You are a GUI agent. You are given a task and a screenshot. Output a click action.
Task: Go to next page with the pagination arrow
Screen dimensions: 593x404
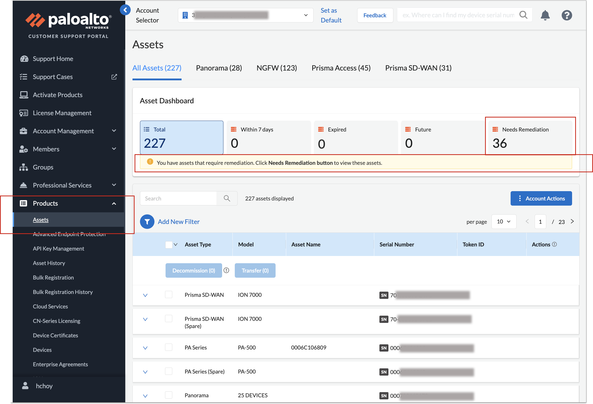pyautogui.click(x=572, y=221)
